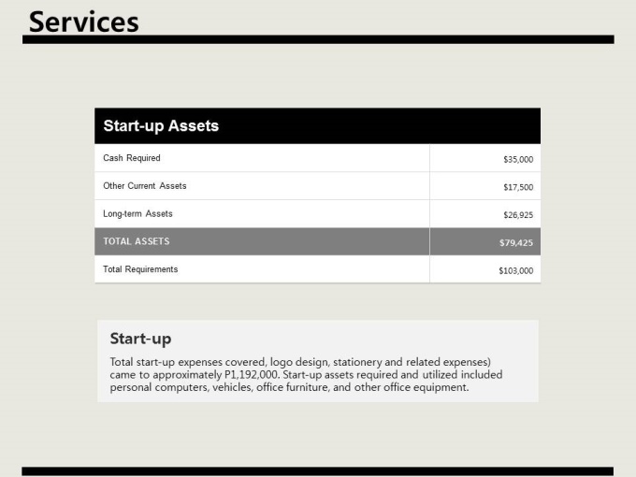This screenshot has height=477, width=636.
Task: Click the Other Current Assets label
Action: tap(145, 186)
